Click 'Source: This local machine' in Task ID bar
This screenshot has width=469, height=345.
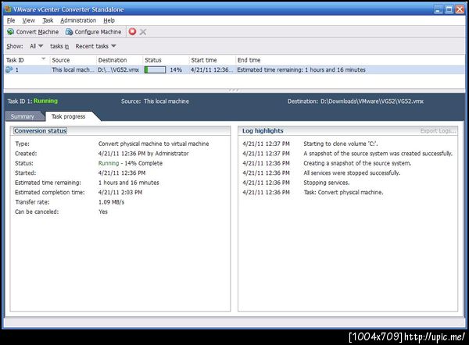pos(155,101)
